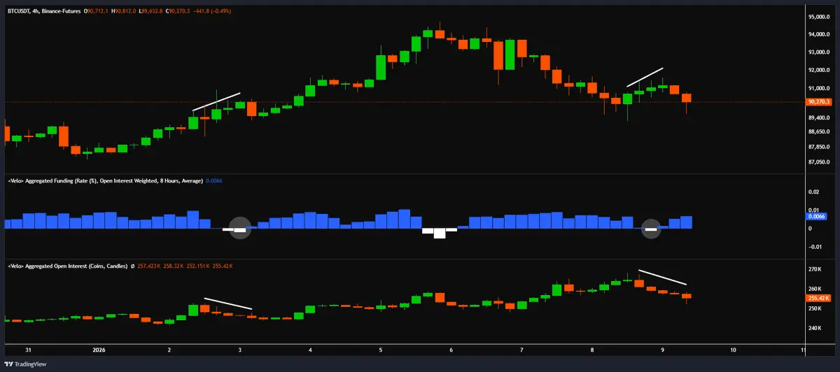Click the 0.02 funding scale label
This screenshot has height=372, width=840.
coord(813,192)
